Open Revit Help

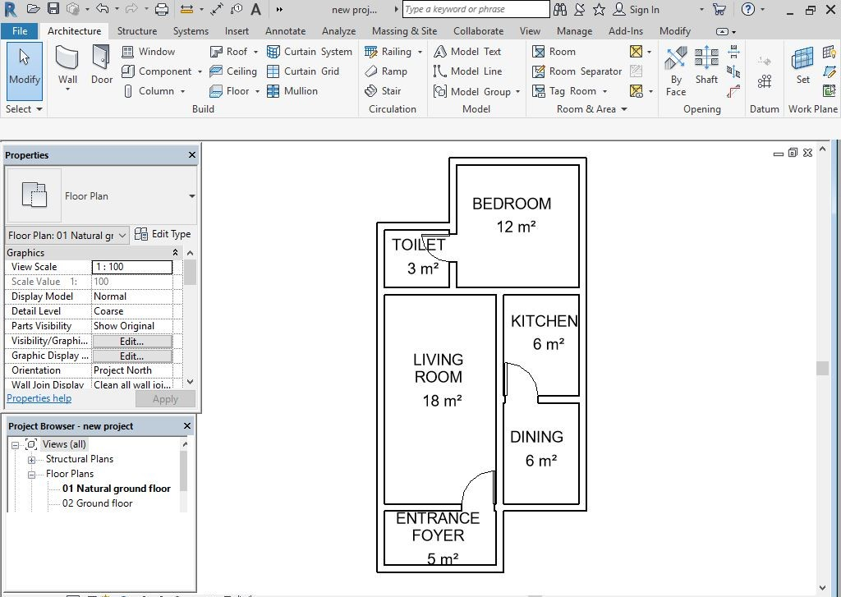click(x=747, y=9)
